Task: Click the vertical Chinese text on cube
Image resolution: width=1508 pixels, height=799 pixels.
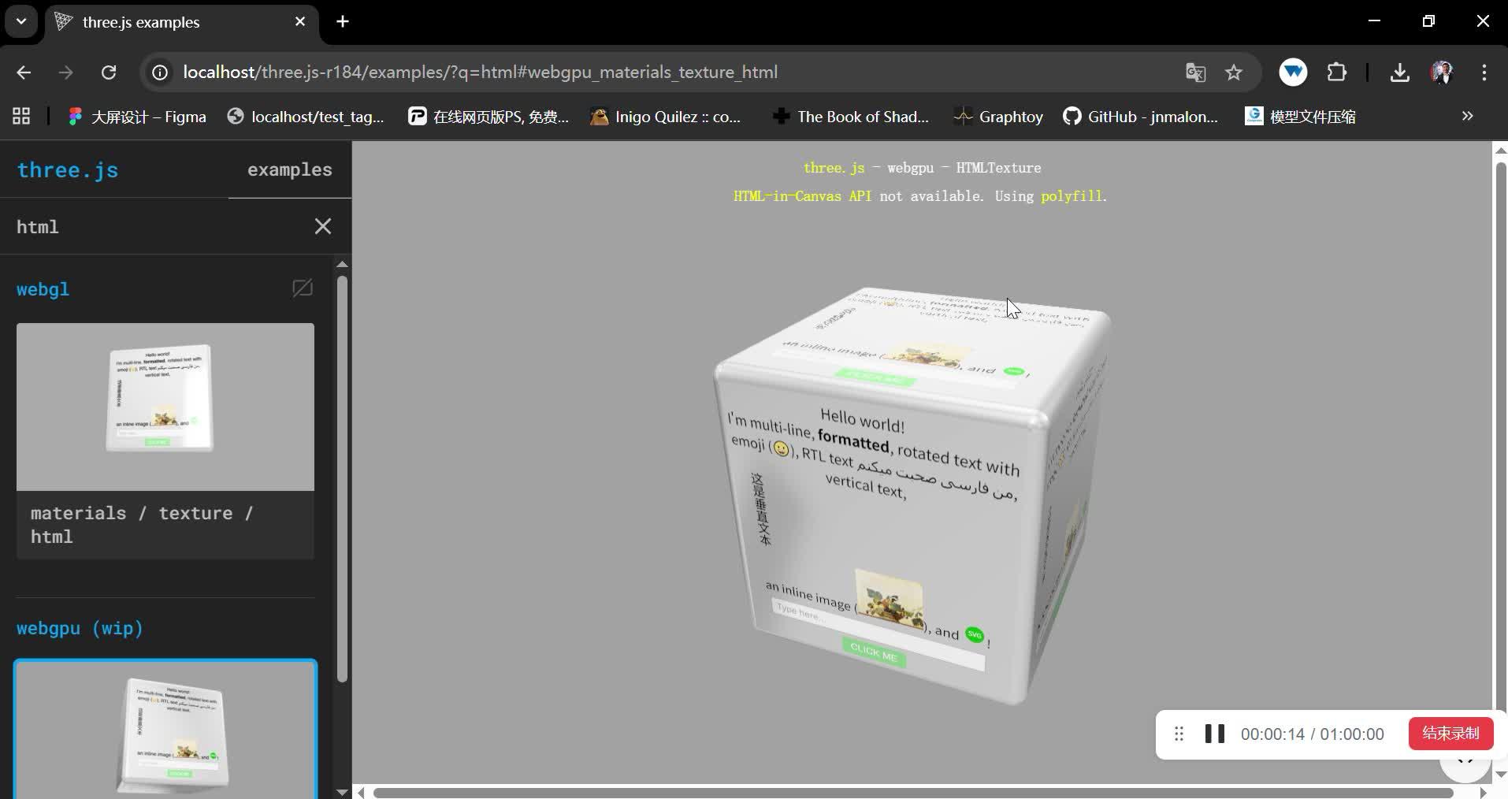Action: pos(760,509)
